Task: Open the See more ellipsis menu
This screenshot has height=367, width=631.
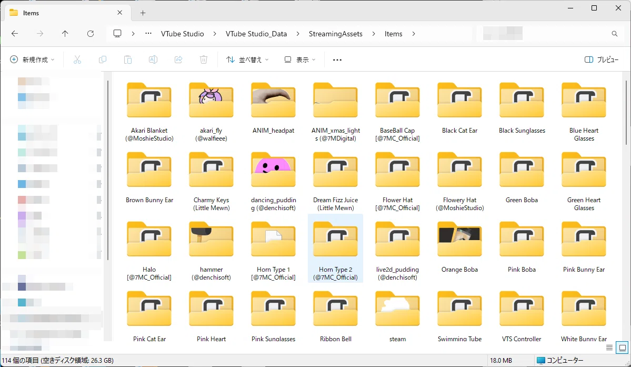Action: click(337, 60)
